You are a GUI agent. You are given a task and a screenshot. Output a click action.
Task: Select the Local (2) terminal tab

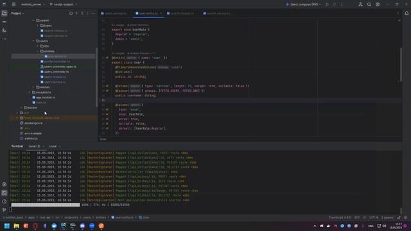(34, 146)
